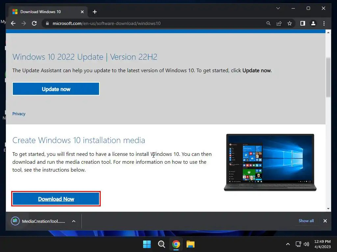
Task: Open the Chrome three-dot menu
Action: (x=324, y=23)
